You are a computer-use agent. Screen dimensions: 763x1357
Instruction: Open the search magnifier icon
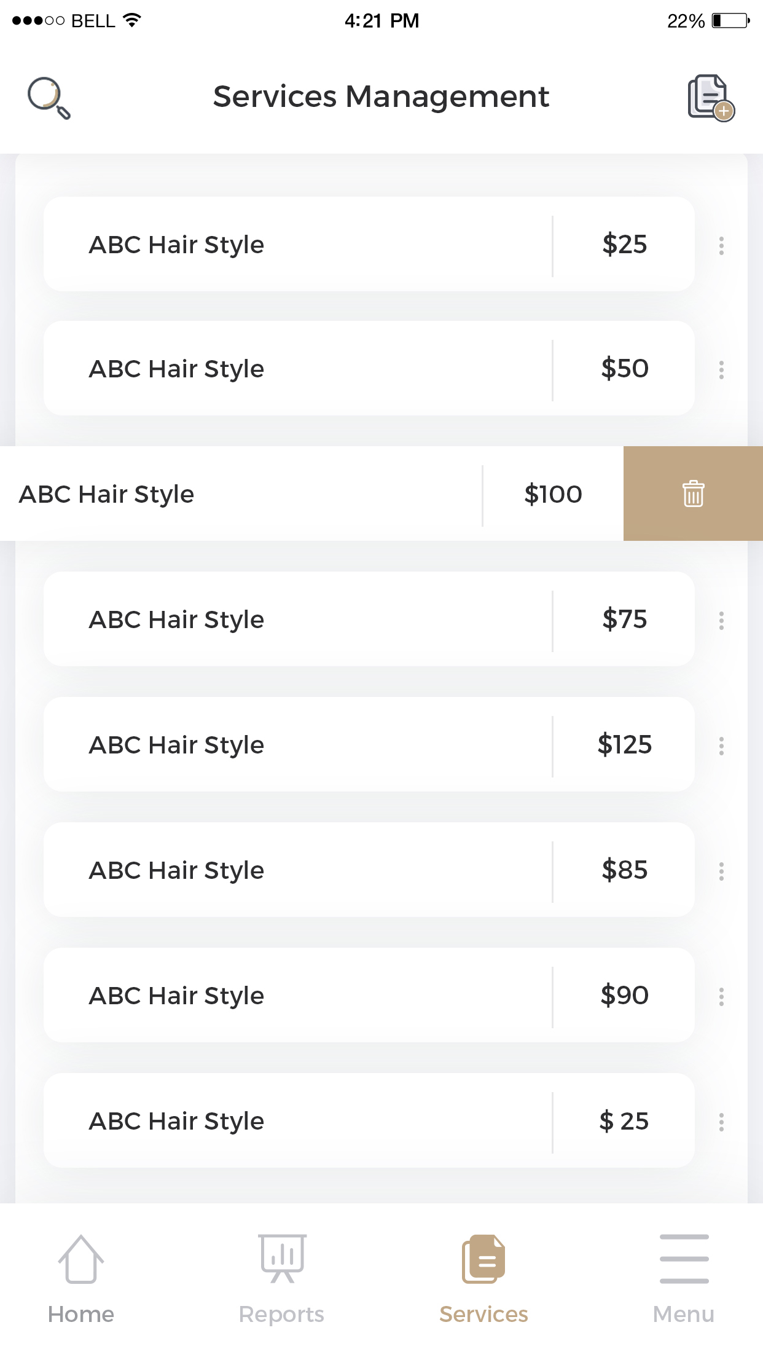(x=49, y=98)
